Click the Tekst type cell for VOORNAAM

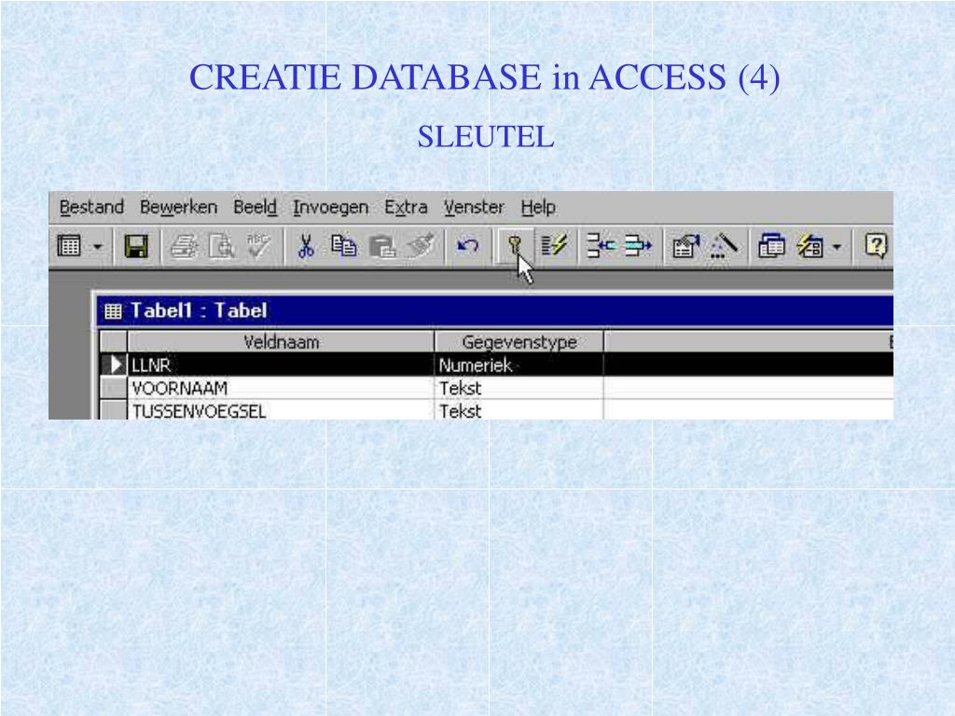(x=519, y=388)
